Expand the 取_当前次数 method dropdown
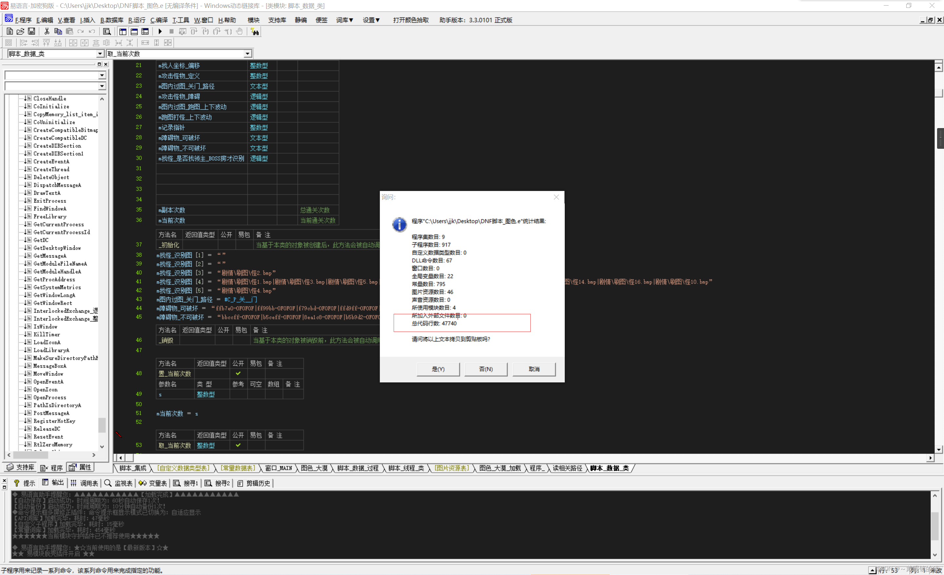 tap(247, 54)
